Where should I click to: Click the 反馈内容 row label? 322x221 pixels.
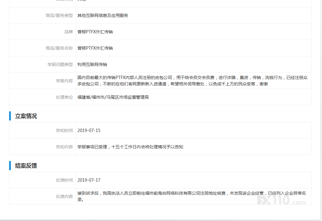click(64, 196)
